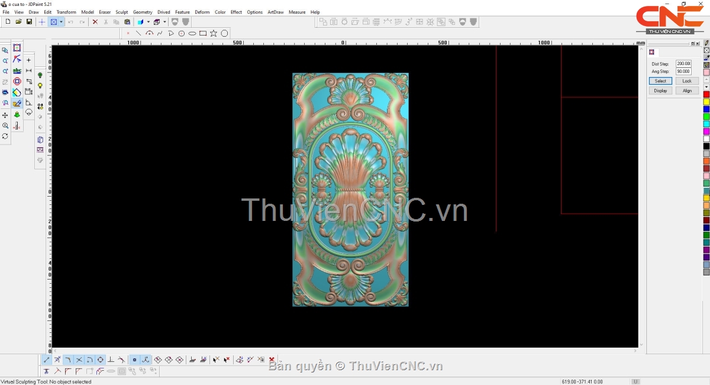Image resolution: width=710 pixels, height=385 pixels.
Task: Click the Save file icon
Action: click(29, 22)
